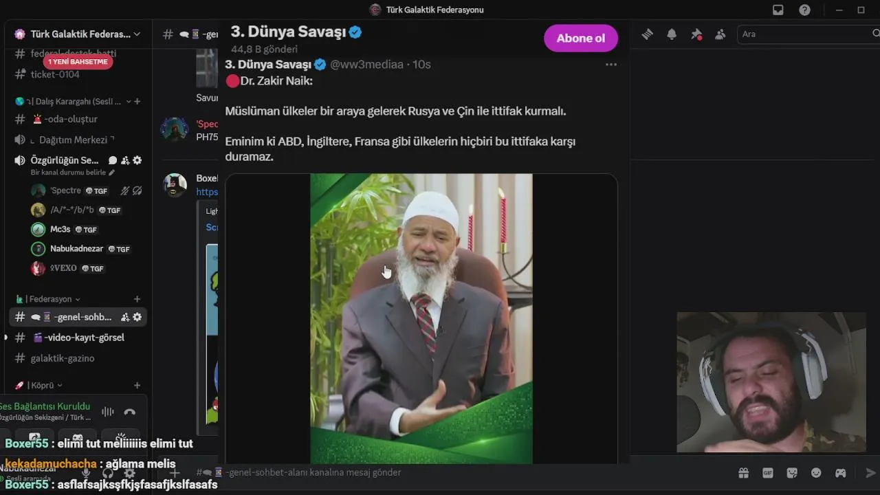
Task: Click 44,8 B gönderi post count
Action: coord(264,49)
